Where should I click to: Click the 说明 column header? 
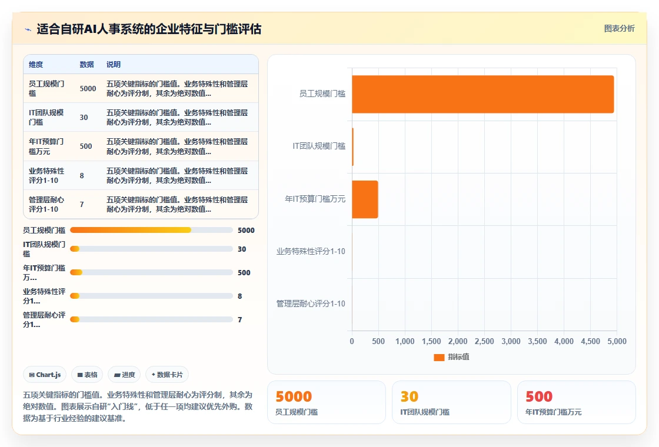114,65
